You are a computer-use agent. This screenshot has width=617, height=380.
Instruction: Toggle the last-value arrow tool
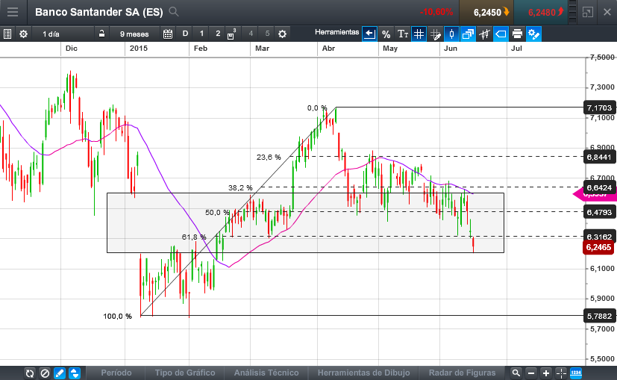(x=369, y=34)
